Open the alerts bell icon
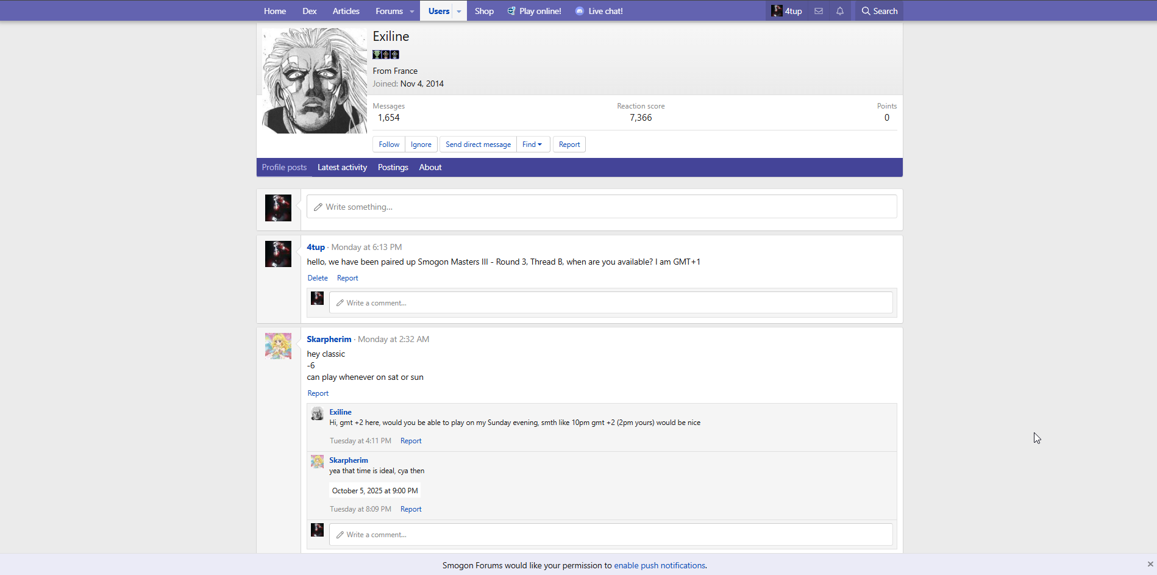The height and width of the screenshot is (575, 1157). click(x=840, y=11)
